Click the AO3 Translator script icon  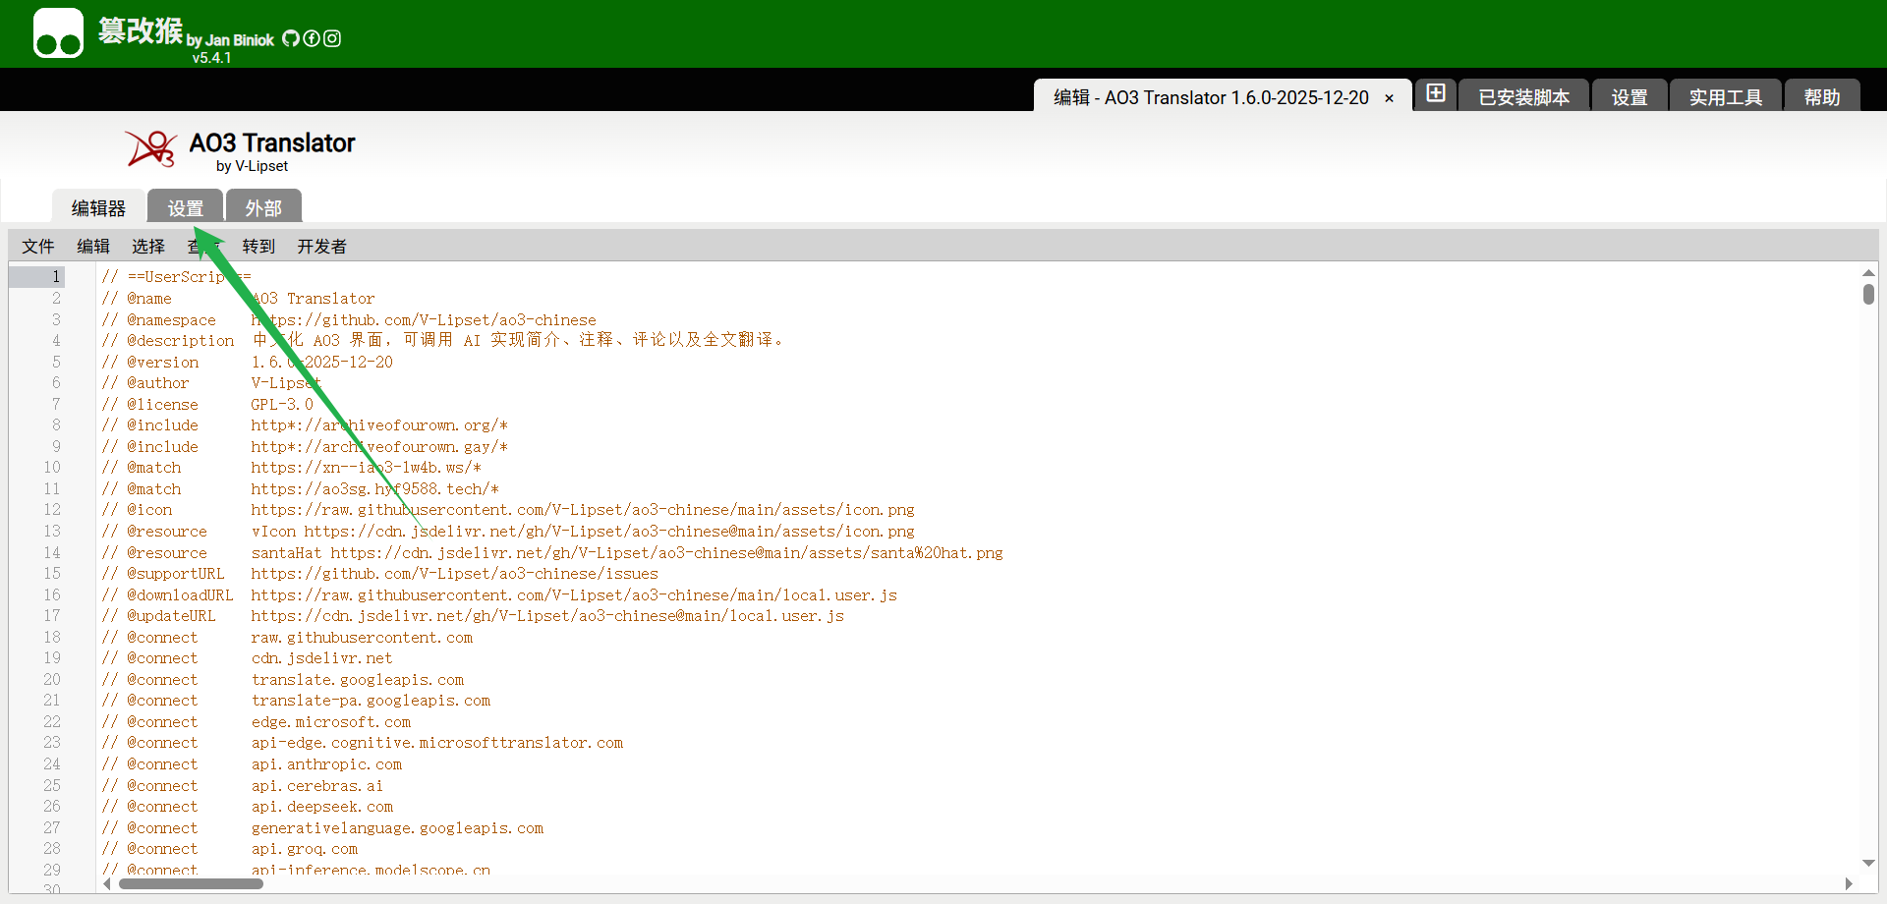tap(150, 149)
